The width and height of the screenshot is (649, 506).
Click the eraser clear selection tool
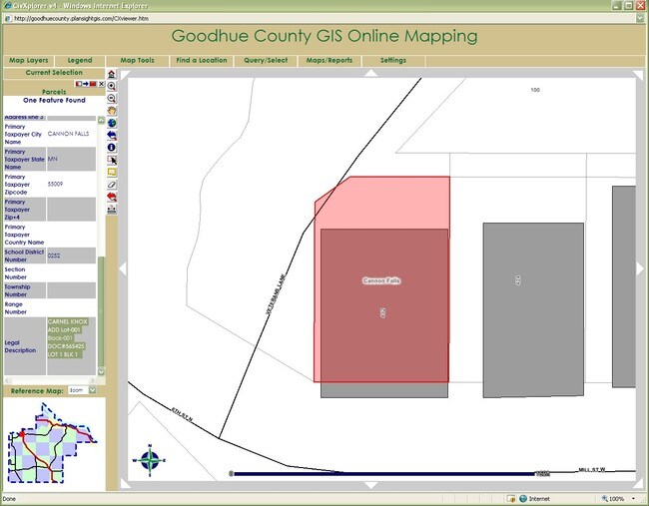tap(112, 185)
